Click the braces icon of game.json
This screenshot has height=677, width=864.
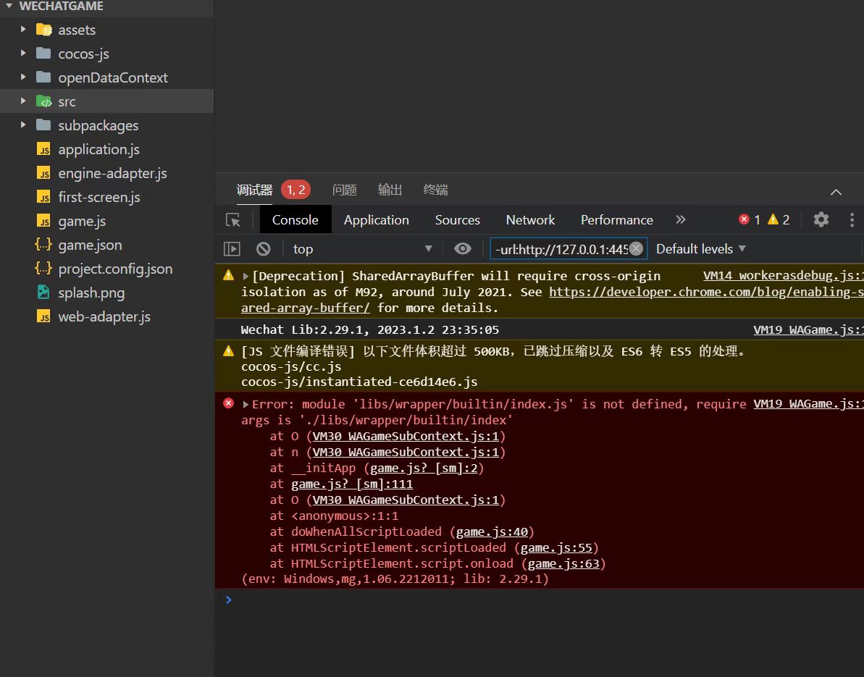(x=43, y=245)
